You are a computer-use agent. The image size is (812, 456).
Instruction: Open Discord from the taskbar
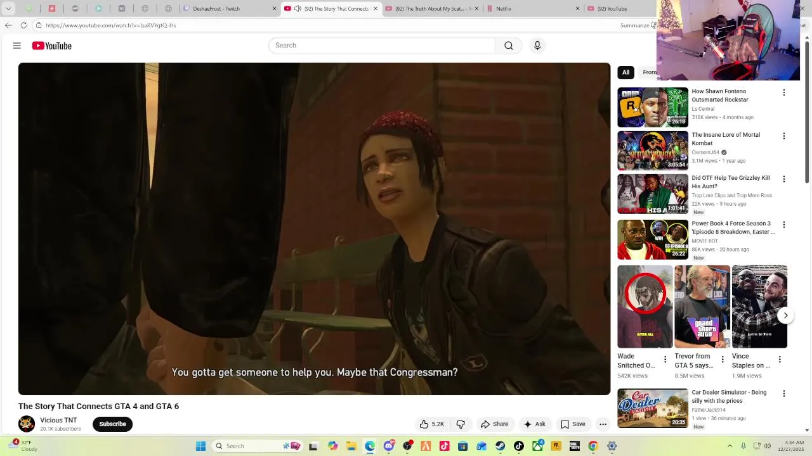(389, 446)
